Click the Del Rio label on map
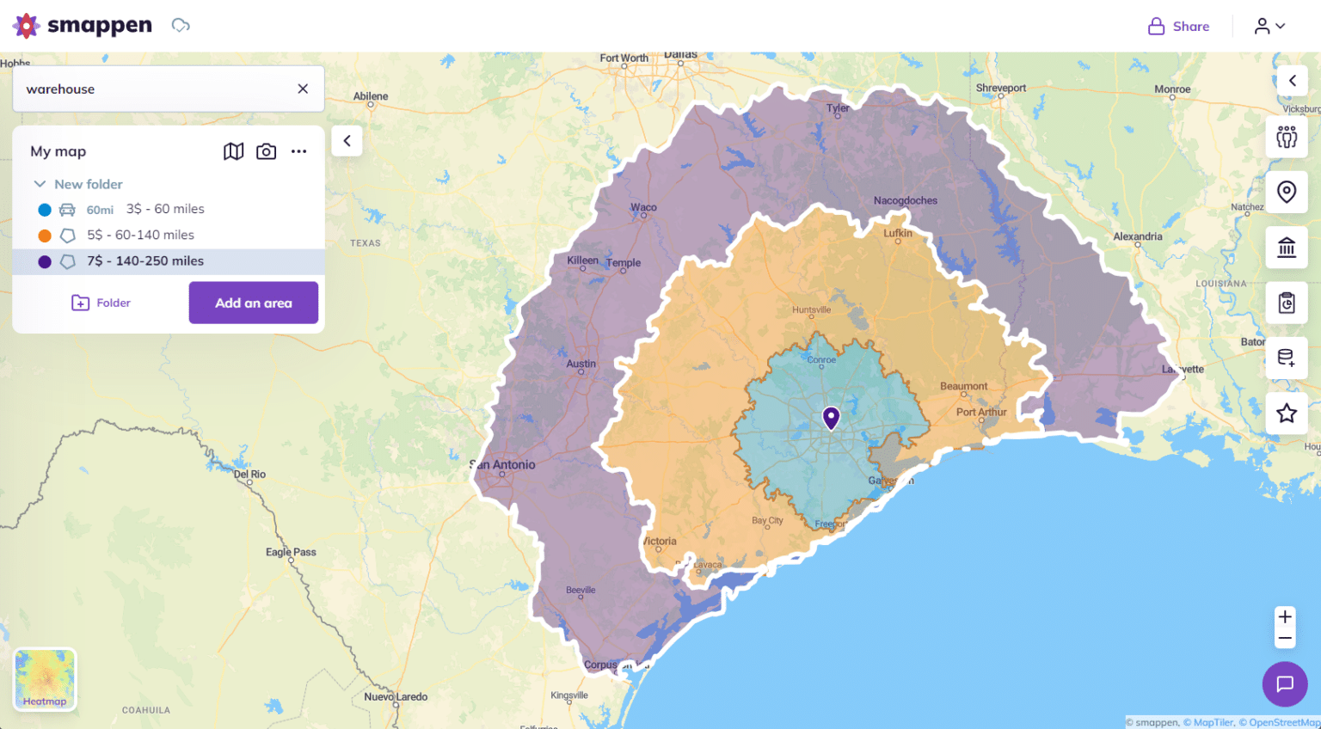 tap(250, 475)
